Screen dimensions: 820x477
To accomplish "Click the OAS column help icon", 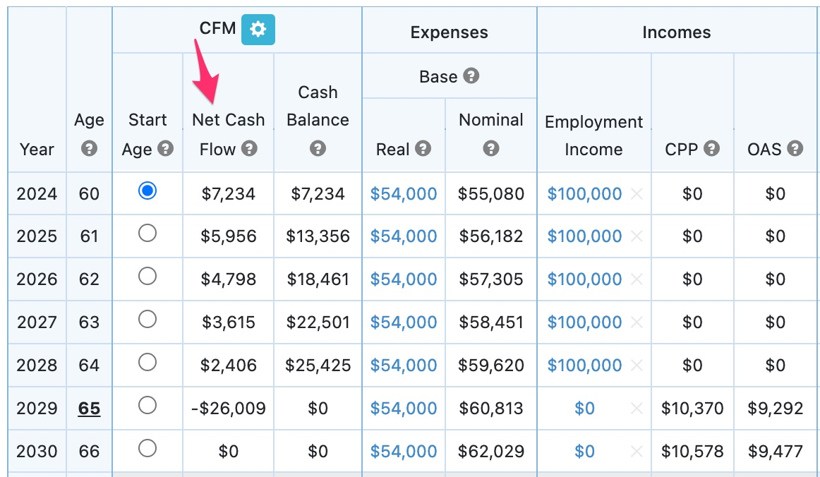I will pyautogui.click(x=796, y=150).
